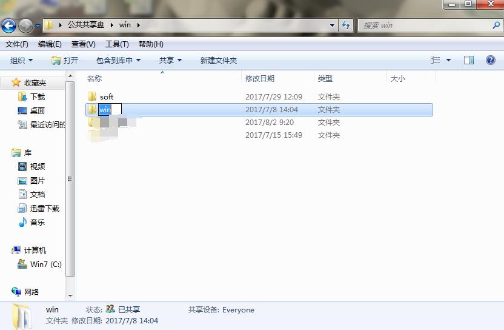Open the 文档 library

[38, 195]
